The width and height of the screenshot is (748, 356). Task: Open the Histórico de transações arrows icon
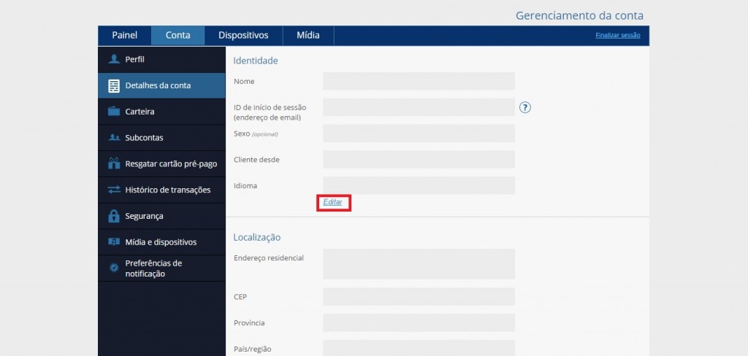click(x=114, y=190)
